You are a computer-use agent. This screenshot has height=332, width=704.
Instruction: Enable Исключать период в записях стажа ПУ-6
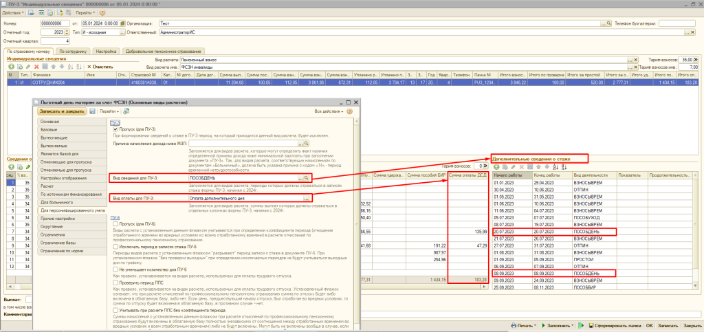point(115,245)
